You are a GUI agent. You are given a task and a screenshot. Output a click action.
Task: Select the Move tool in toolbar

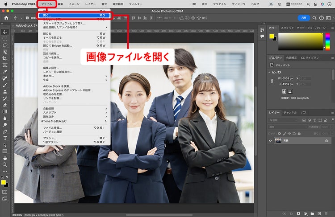pos(5,32)
